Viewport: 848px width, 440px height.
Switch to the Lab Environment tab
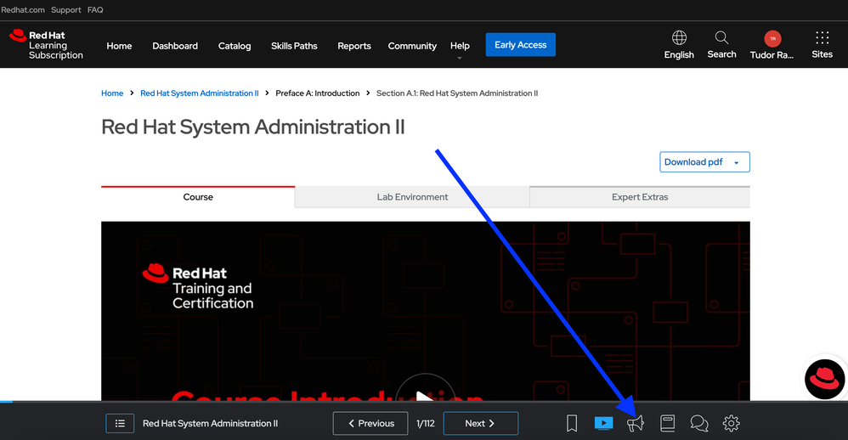[412, 197]
